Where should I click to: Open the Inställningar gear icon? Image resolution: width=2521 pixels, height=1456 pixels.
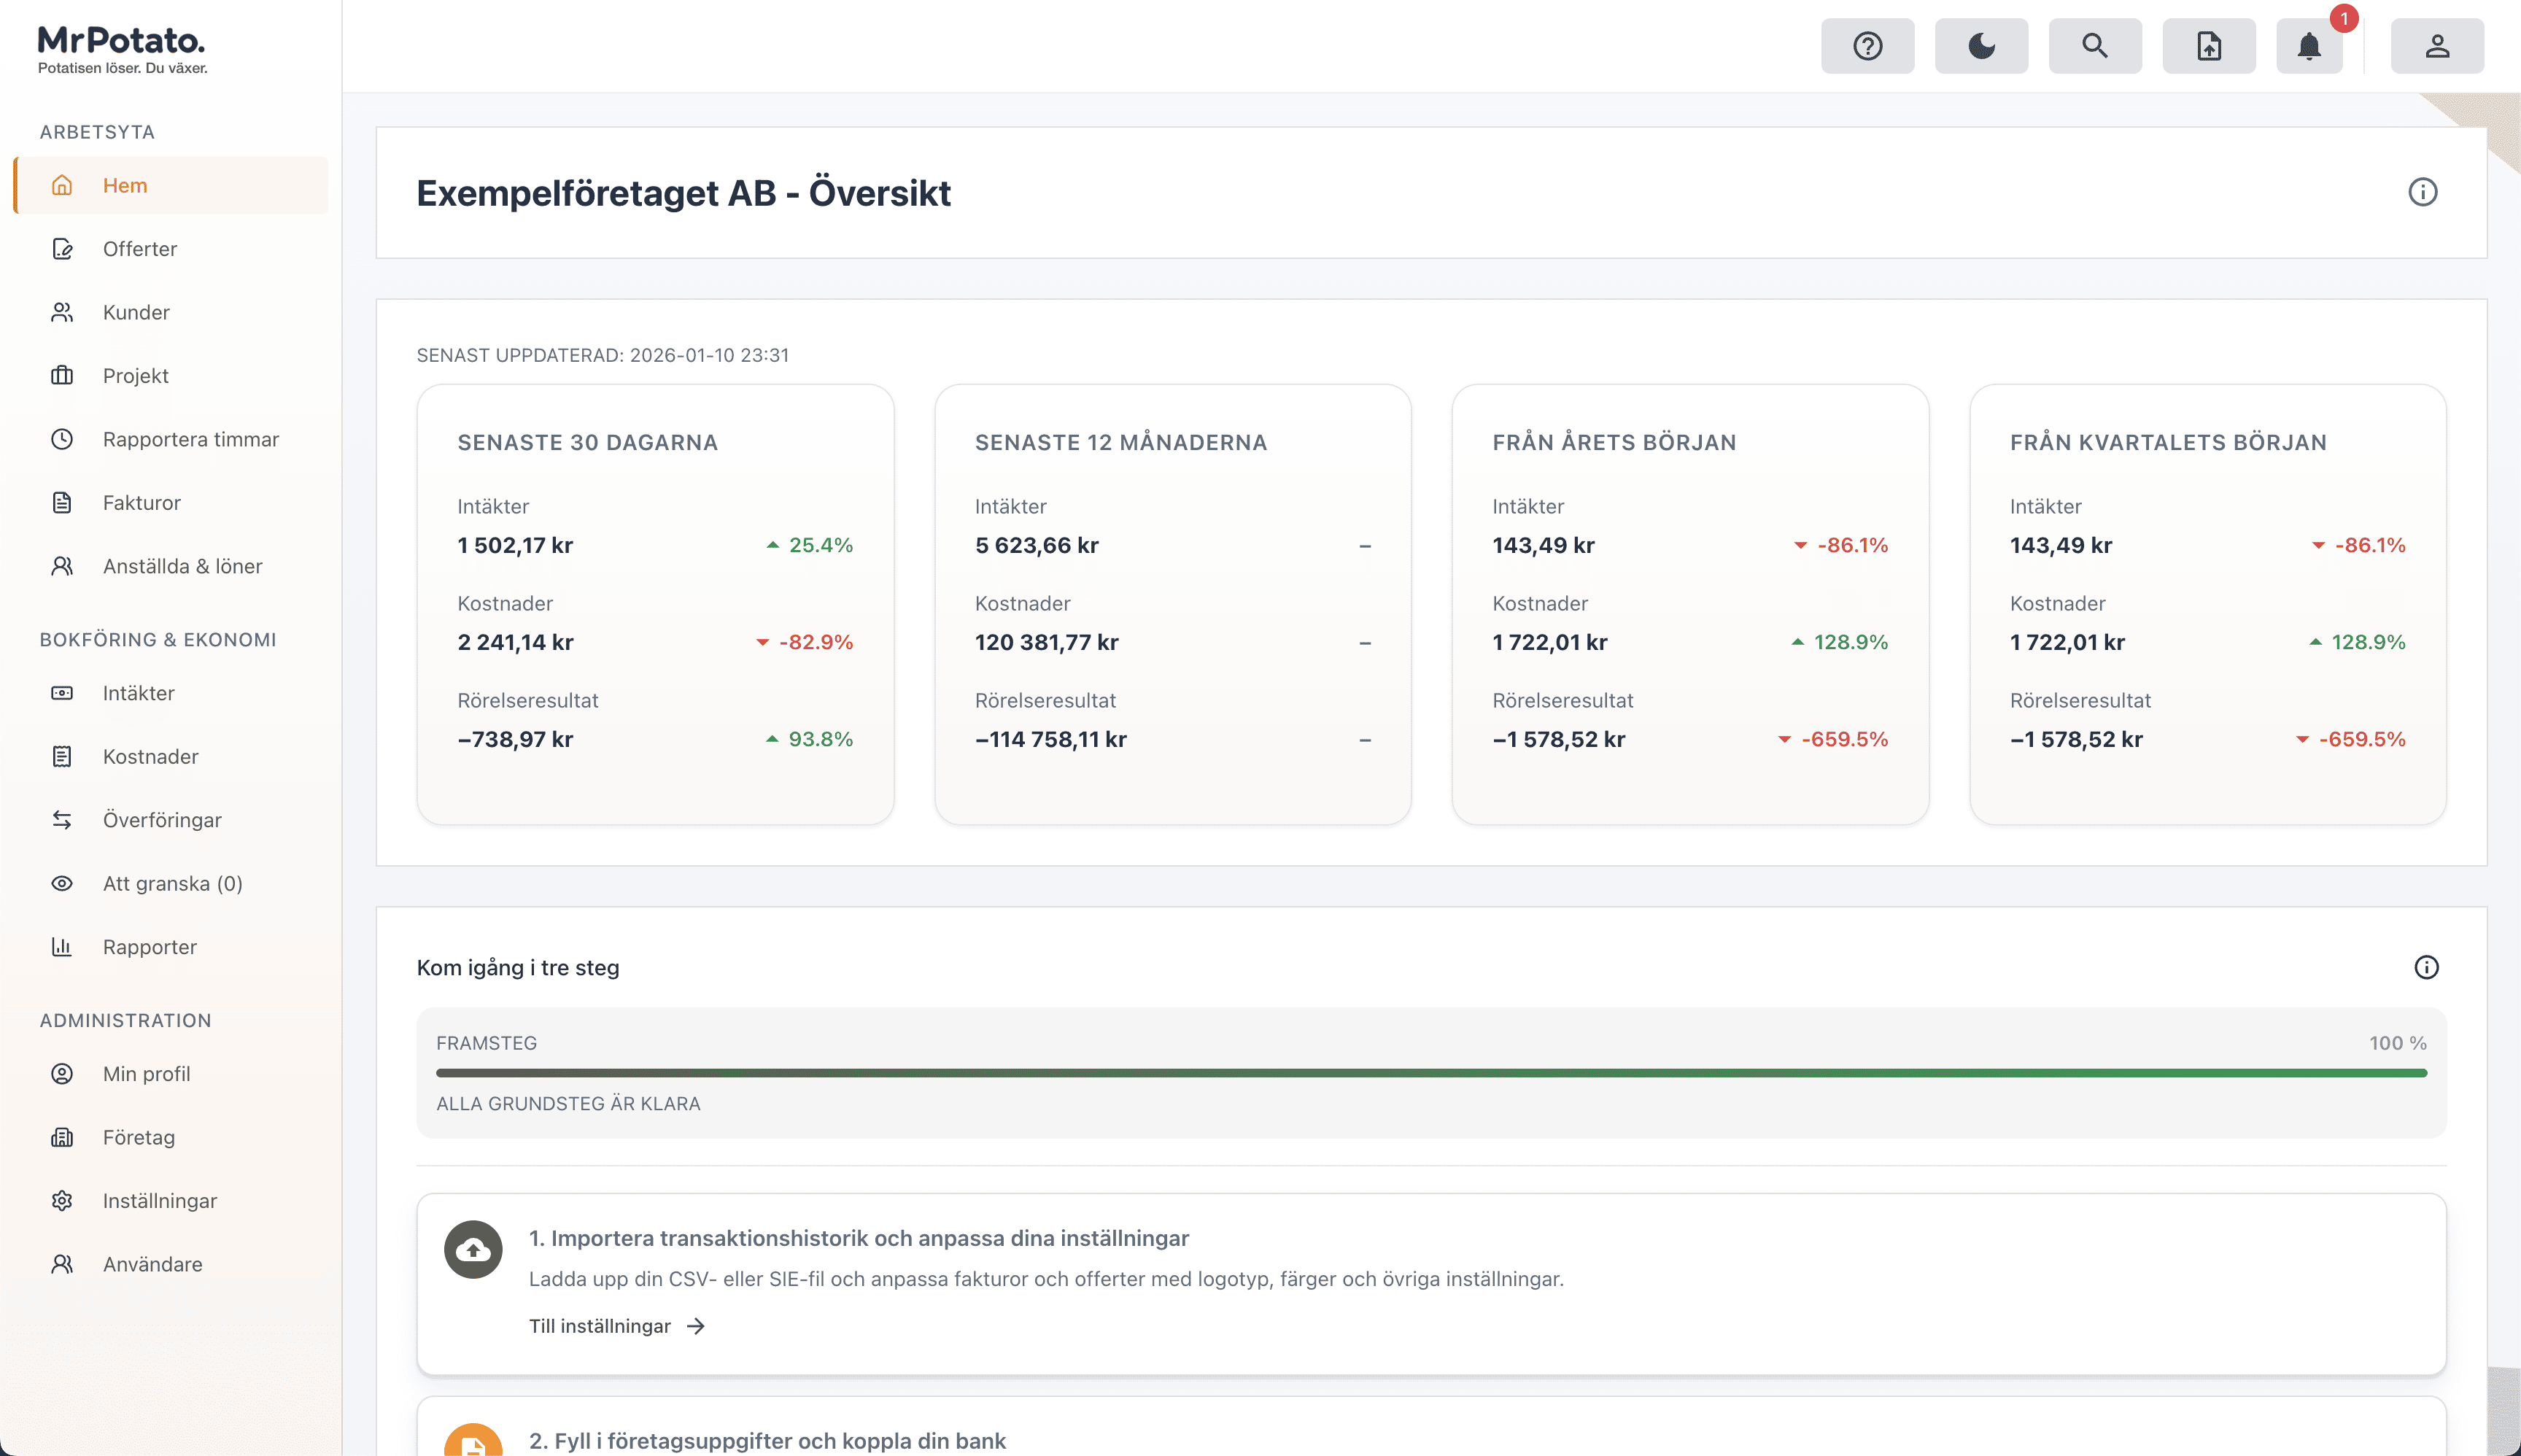62,1200
